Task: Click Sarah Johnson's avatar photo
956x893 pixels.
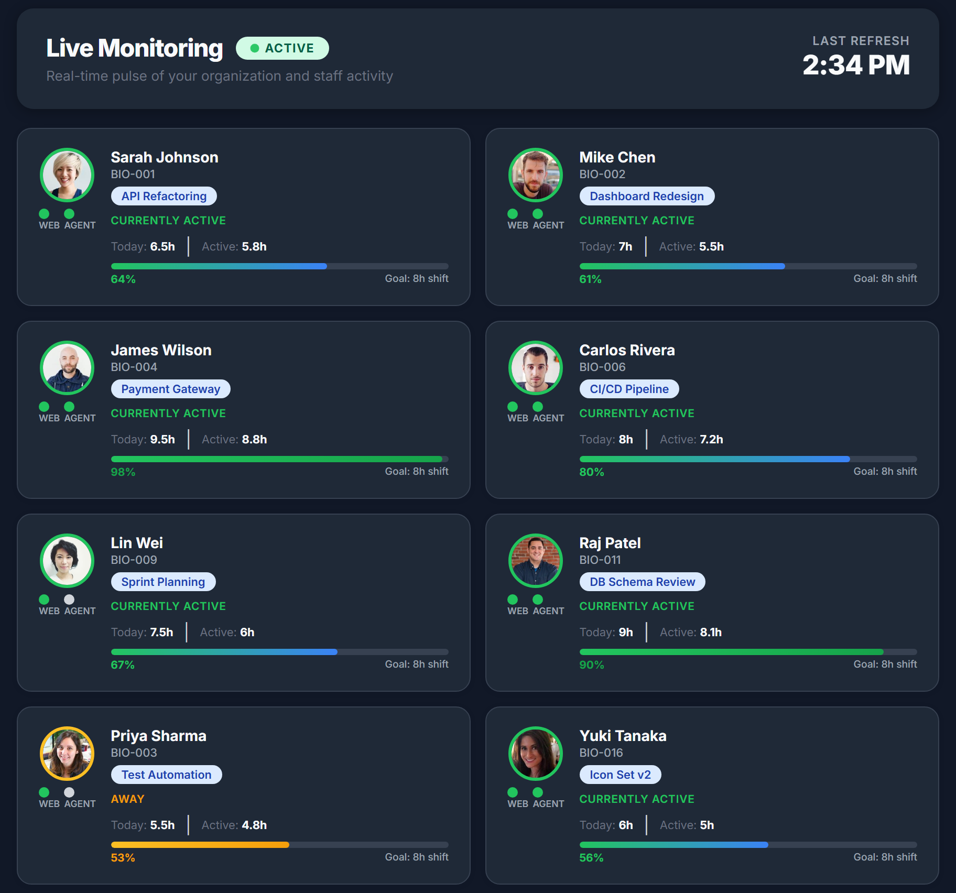Action: [x=67, y=175]
